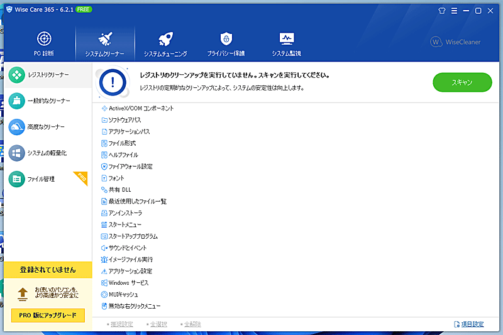Select the 一般的なクリーナー icon in the sidebar

point(17,101)
